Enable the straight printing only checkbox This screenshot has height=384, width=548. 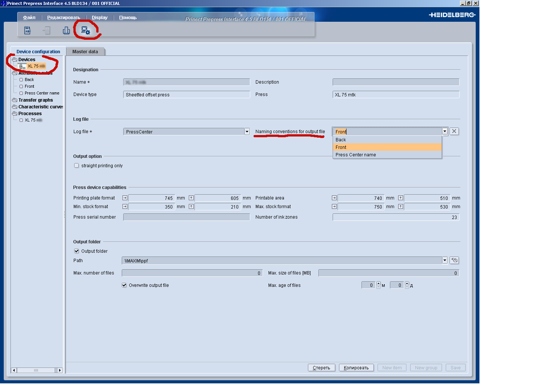76,165
